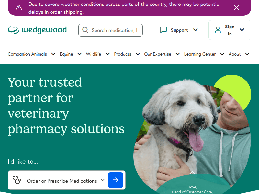This screenshot has width=259, height=194.
Task: Click the Learning Center nav link
Action: click(200, 54)
